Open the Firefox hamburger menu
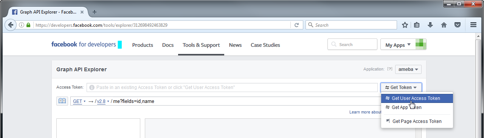 pyautogui.click(x=473, y=25)
